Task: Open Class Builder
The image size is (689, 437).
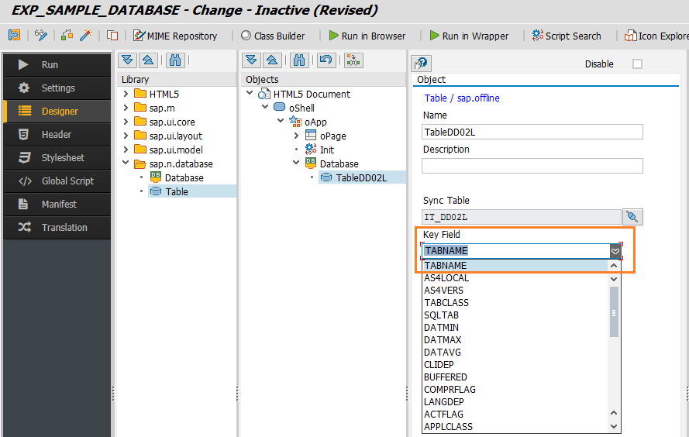Action: coord(273,36)
